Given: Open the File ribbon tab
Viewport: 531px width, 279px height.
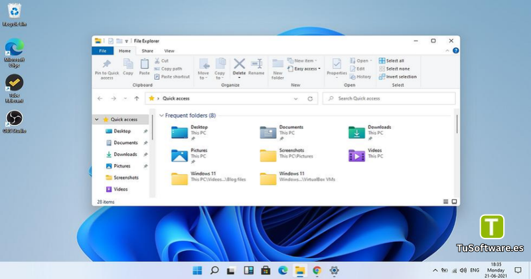Looking at the screenshot, I should 103,51.
